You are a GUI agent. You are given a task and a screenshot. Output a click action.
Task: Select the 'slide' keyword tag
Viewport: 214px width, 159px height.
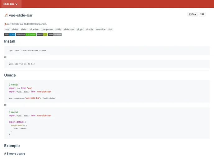[59, 30]
